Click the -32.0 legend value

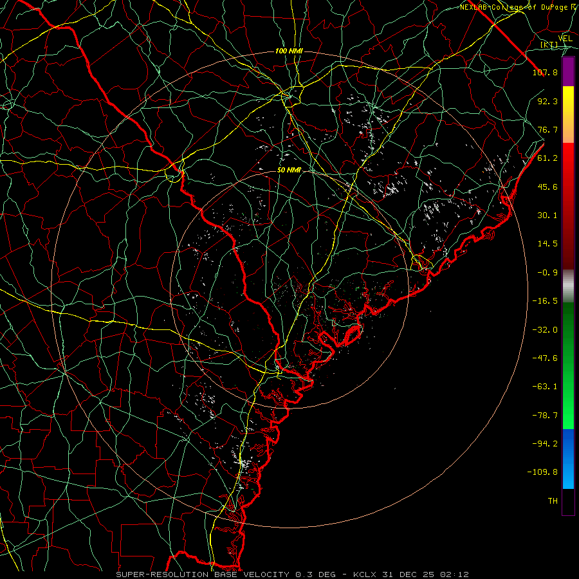coord(545,330)
